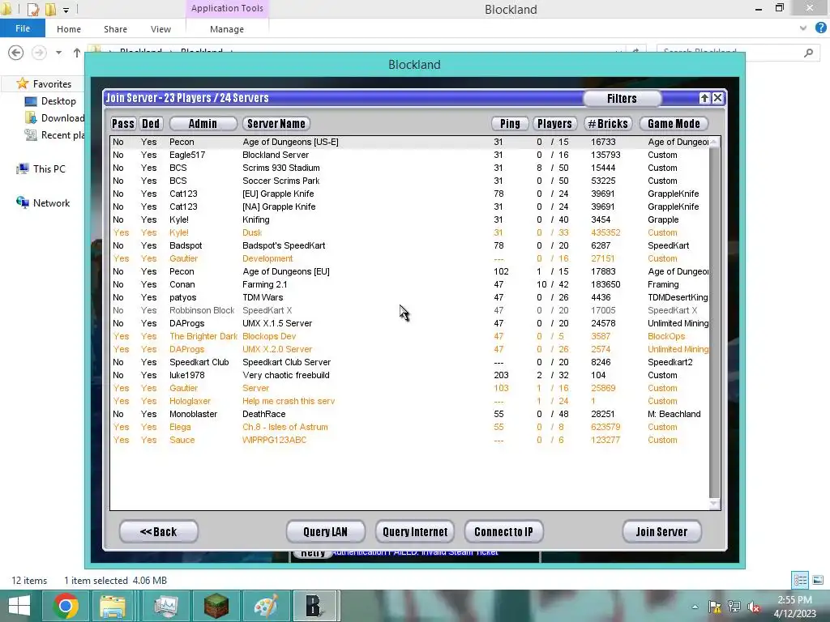The height and width of the screenshot is (622, 830).
Task: Show hidden tray icons arrow
Action: 695,607
